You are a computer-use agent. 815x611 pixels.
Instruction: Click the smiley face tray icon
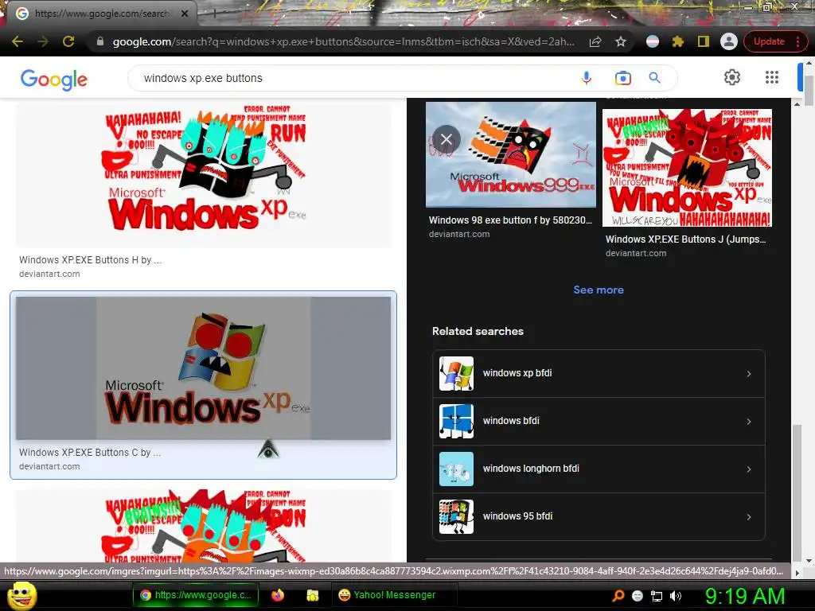click(x=638, y=596)
